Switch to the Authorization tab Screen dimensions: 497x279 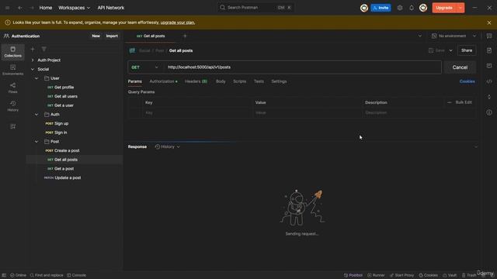coord(163,81)
